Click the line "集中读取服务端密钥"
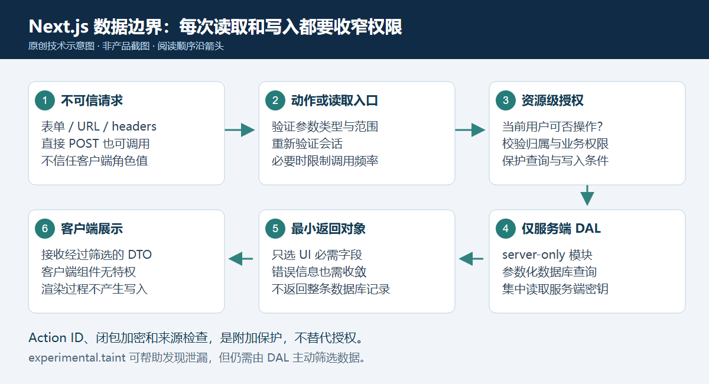Viewport: 709px width, 384px height. click(555, 289)
